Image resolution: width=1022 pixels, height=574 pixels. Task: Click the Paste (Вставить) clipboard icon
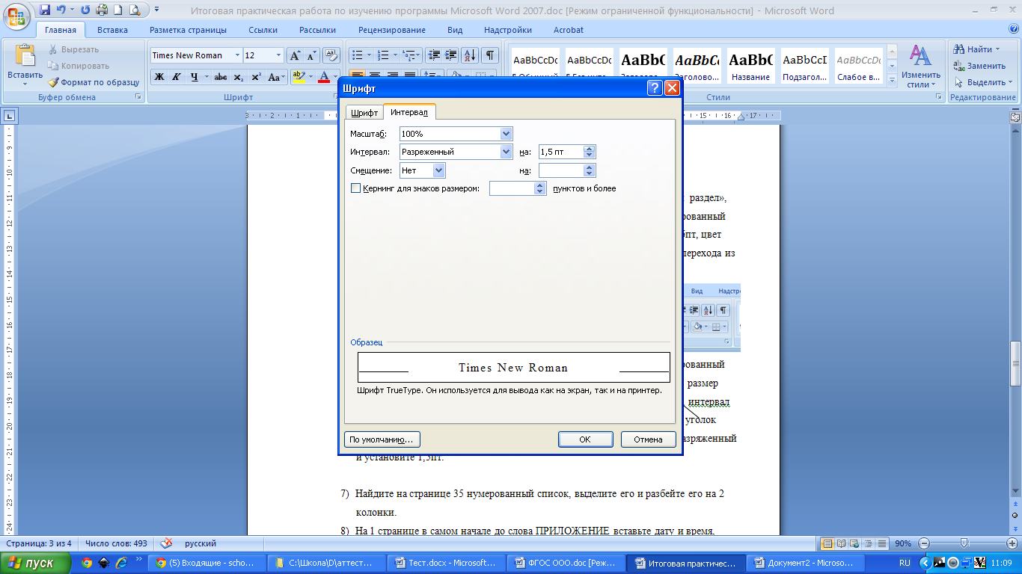(25, 57)
